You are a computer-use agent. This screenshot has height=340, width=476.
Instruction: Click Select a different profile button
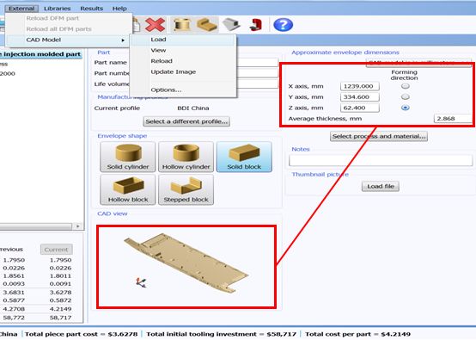point(186,121)
